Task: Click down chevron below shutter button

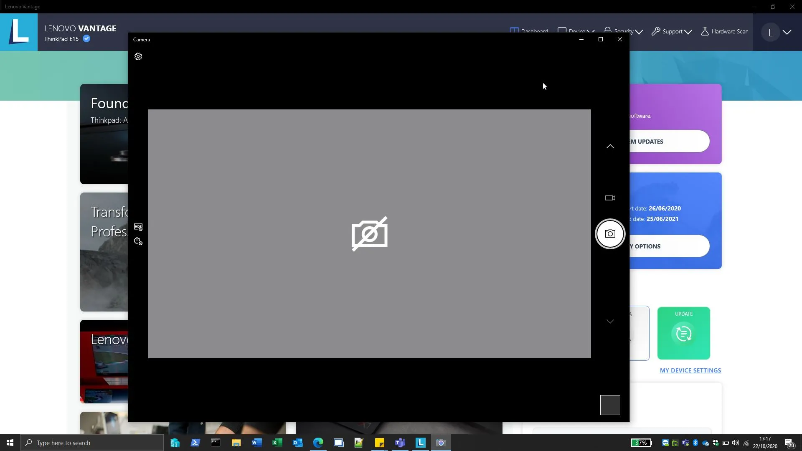Action: (x=610, y=321)
